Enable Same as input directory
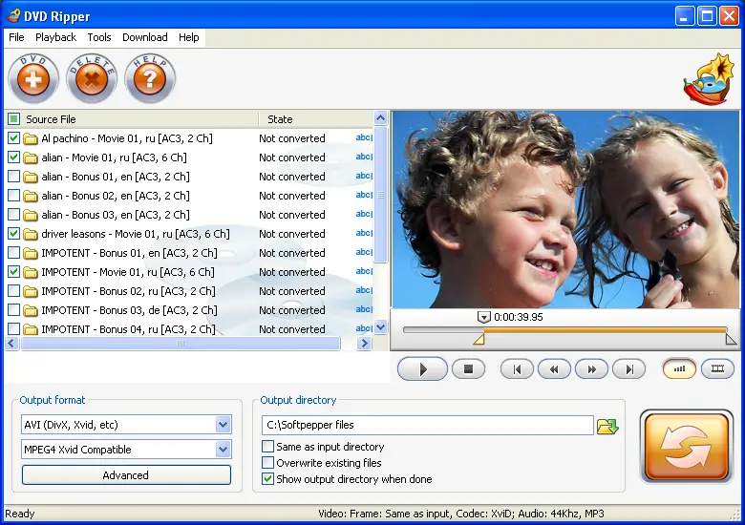 pos(268,447)
